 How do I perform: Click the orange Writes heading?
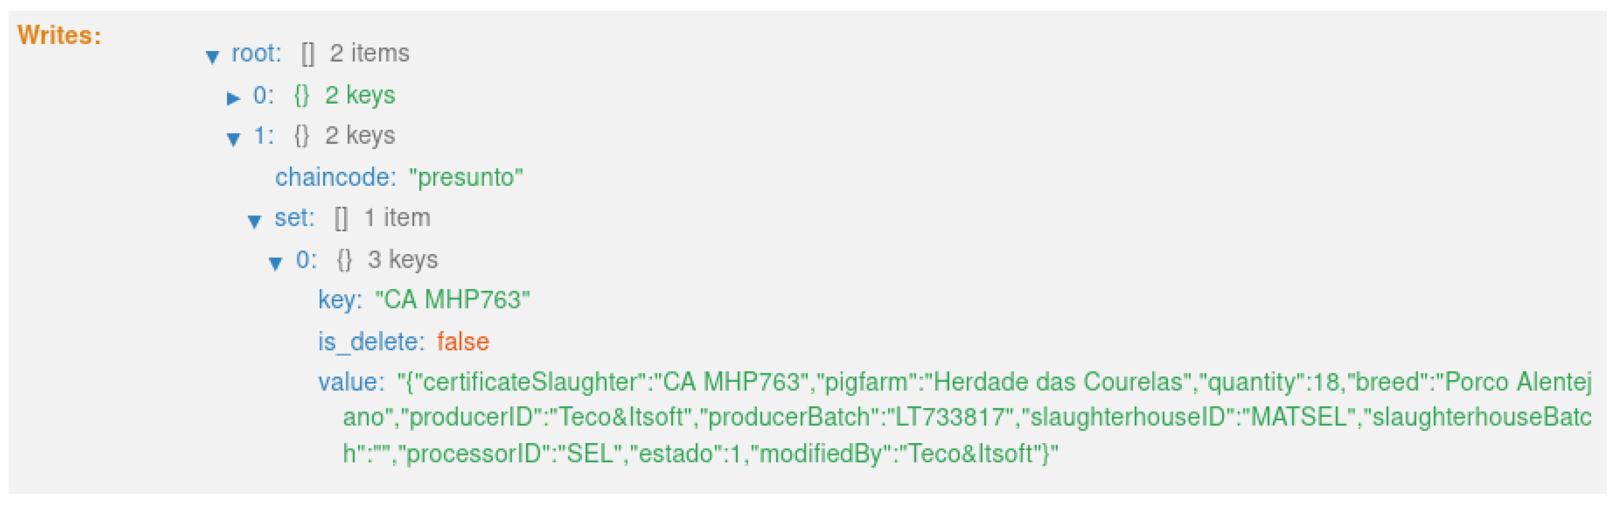(x=59, y=35)
